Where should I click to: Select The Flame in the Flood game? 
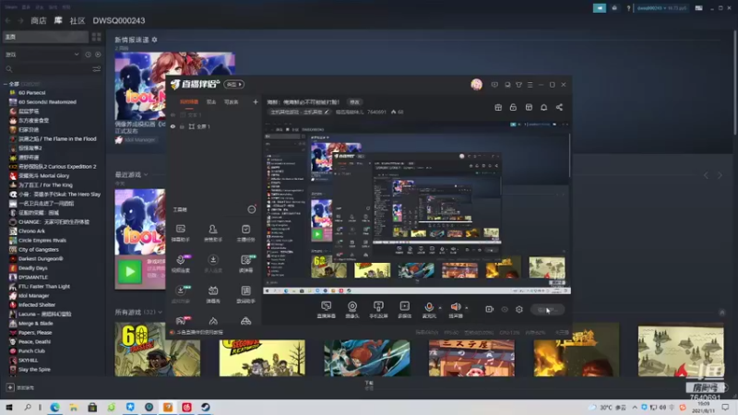[57, 139]
